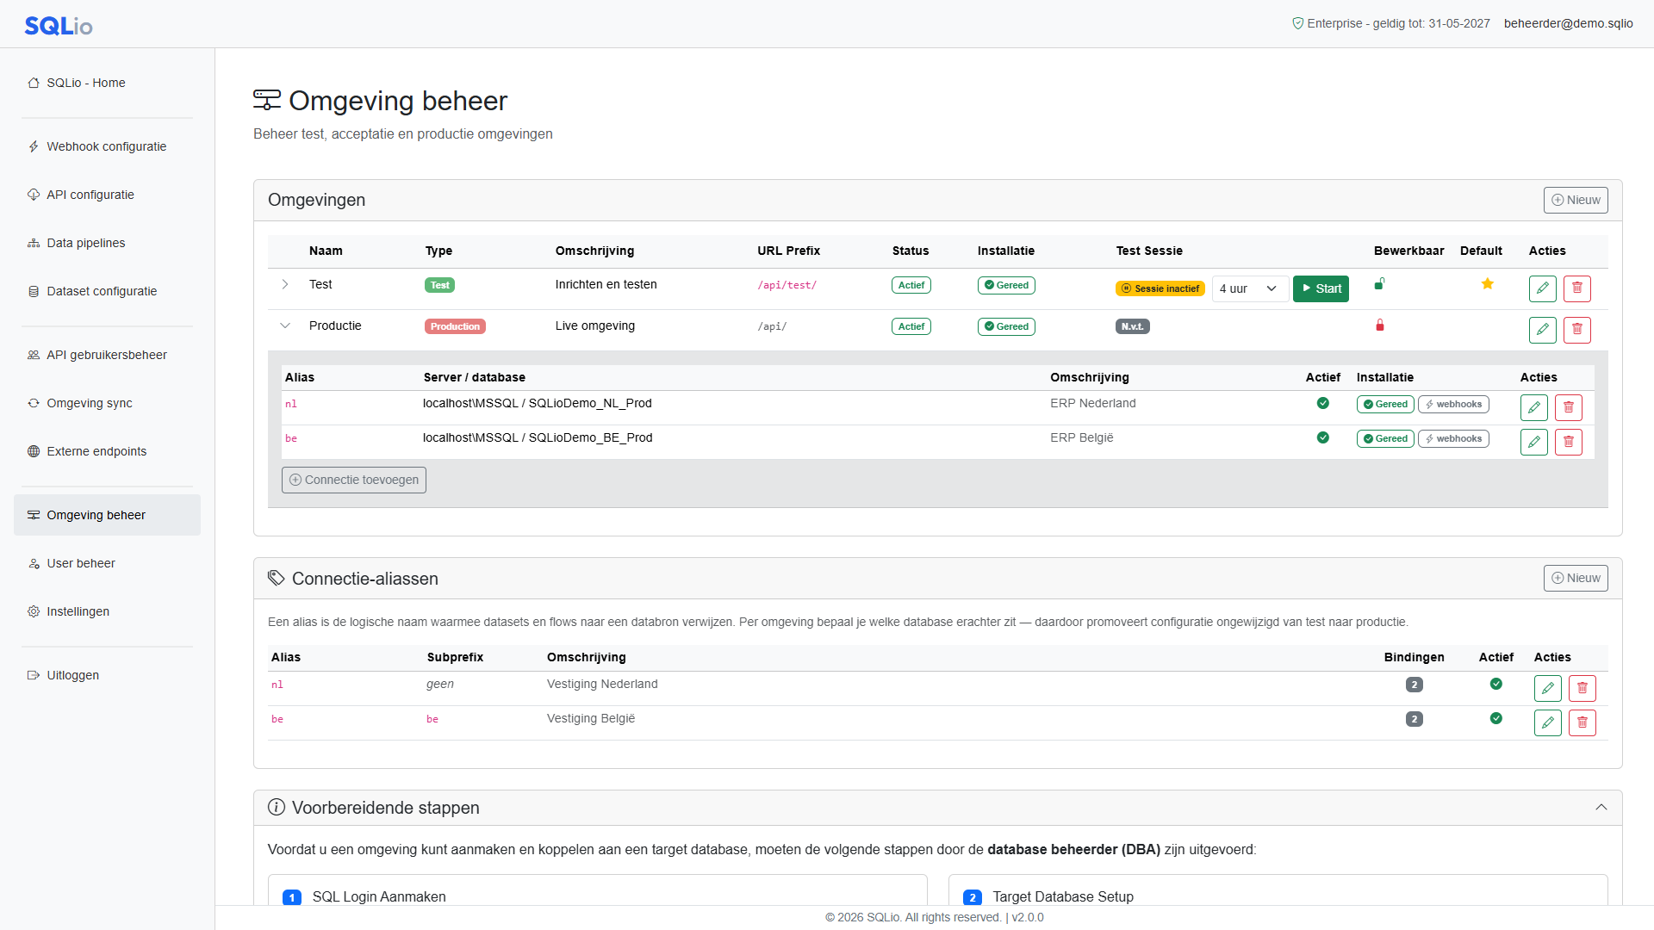Open Omgeving sync from sidebar
This screenshot has width=1654, height=930.
point(107,403)
